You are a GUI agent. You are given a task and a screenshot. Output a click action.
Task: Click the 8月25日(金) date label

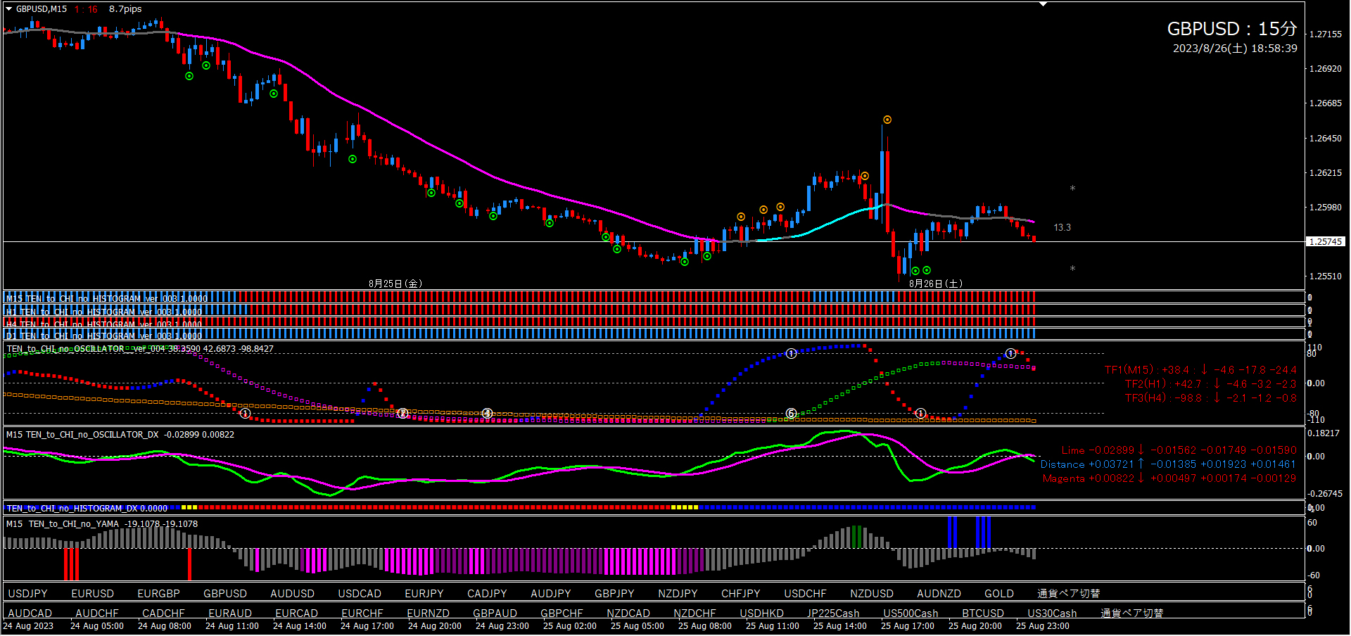[x=395, y=284]
